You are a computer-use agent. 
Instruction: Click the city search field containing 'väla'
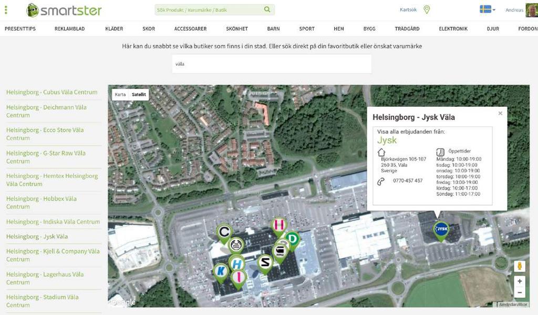pos(272,64)
